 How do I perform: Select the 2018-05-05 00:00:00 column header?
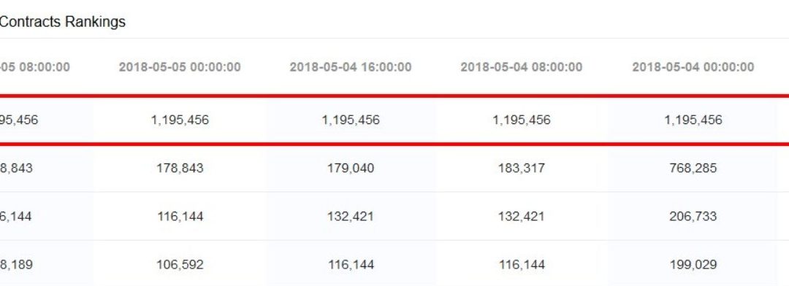(x=180, y=67)
